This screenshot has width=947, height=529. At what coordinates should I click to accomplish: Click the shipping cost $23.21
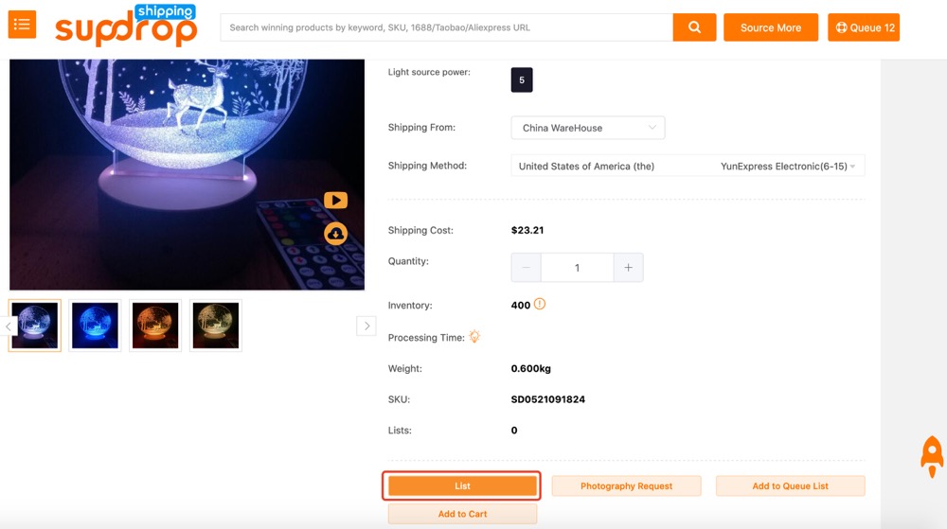click(527, 230)
